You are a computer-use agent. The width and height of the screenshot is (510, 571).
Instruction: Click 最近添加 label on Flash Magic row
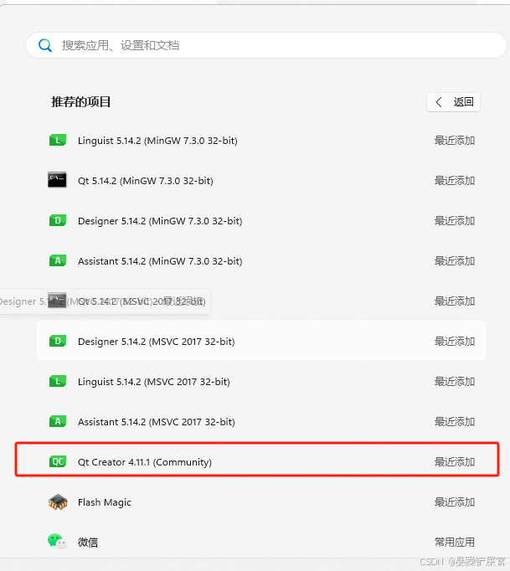coord(455,502)
